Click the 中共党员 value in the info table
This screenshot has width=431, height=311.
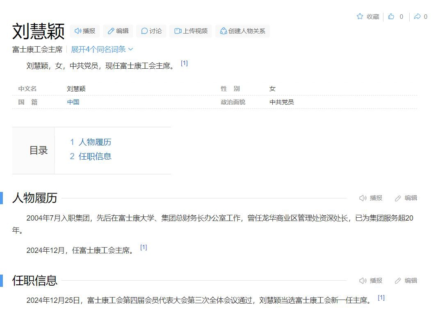click(281, 102)
